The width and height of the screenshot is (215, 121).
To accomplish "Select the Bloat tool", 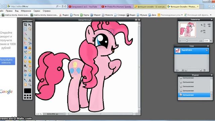I will click(x=26, y=75).
